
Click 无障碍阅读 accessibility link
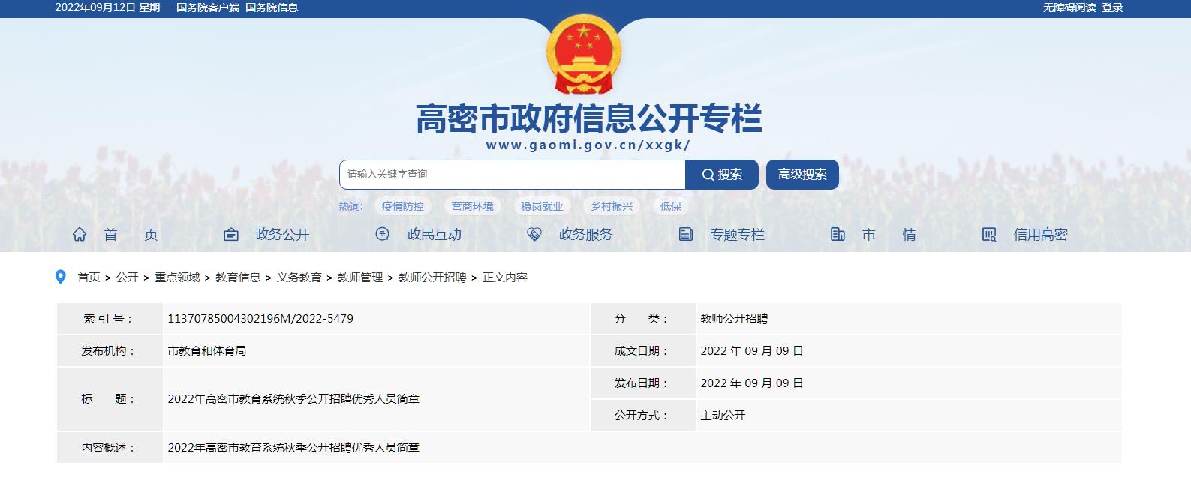[x=1069, y=7]
